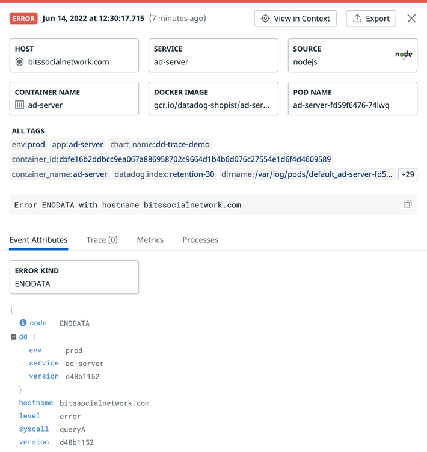Click the info icon beside code
The image size is (427, 452).
click(x=23, y=323)
